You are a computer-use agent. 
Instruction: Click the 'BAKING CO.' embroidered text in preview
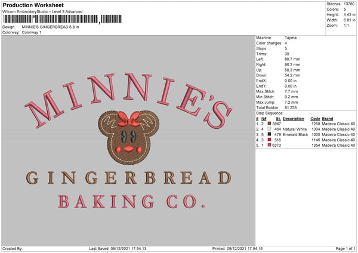pyautogui.click(x=131, y=202)
